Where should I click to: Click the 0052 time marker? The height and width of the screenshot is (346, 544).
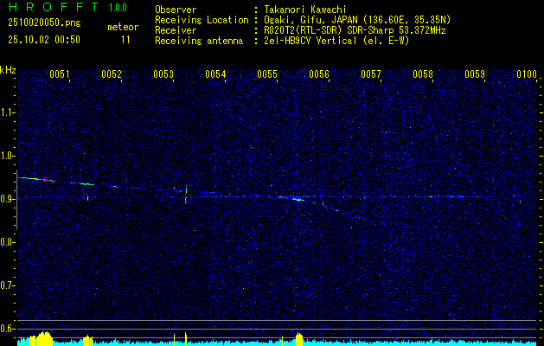(112, 74)
